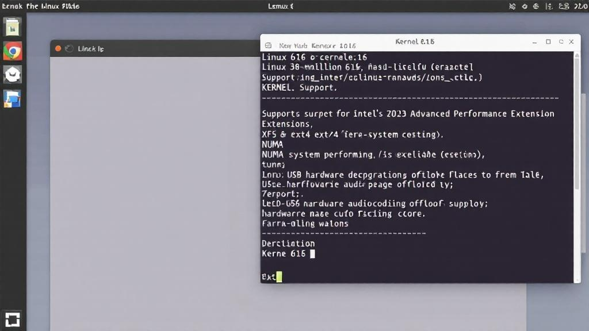
Task: Click the orange close dot of Linck window
Action: point(58,48)
